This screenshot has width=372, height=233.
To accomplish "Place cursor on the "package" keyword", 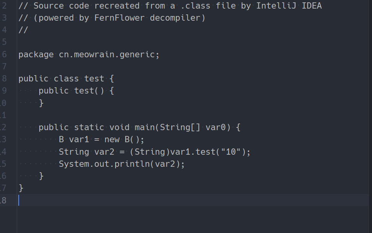I will coord(36,55).
